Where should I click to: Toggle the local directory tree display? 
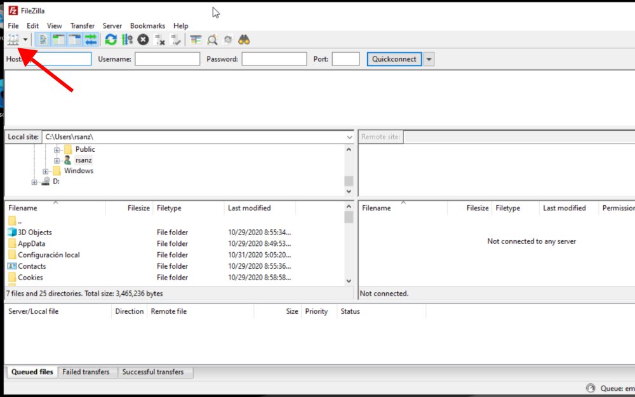point(58,39)
